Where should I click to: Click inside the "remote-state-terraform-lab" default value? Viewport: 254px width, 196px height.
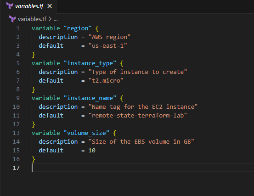point(138,116)
